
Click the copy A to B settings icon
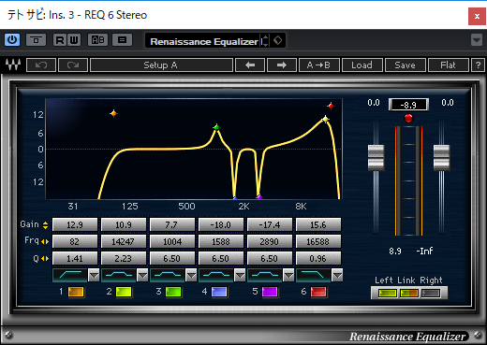[122, 40]
